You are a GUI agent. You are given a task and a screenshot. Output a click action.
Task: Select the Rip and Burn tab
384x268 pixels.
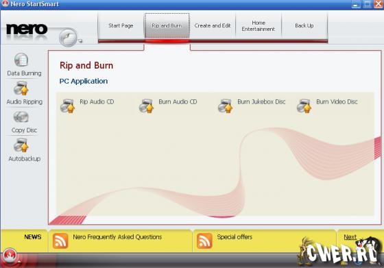167,25
